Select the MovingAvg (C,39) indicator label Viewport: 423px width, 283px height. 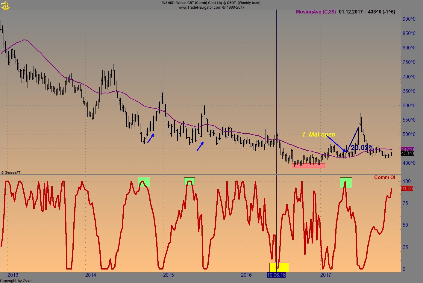click(x=316, y=12)
